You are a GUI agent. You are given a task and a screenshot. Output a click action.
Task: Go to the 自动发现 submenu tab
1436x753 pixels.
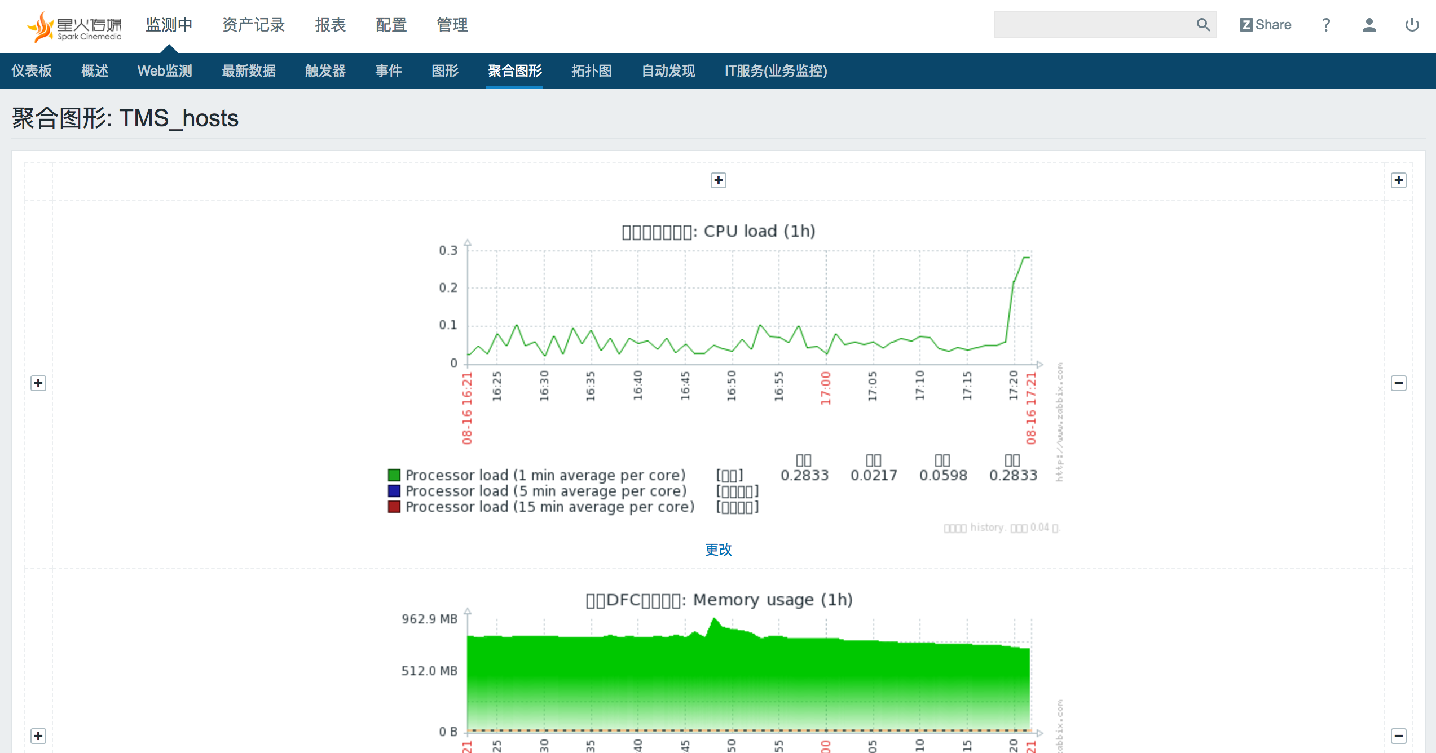(x=668, y=71)
